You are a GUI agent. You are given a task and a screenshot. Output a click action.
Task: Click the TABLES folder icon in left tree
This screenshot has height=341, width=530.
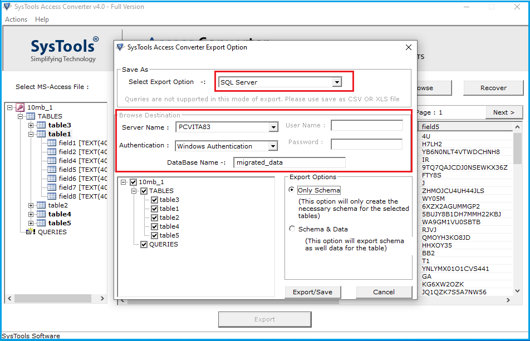pyautogui.click(x=31, y=116)
